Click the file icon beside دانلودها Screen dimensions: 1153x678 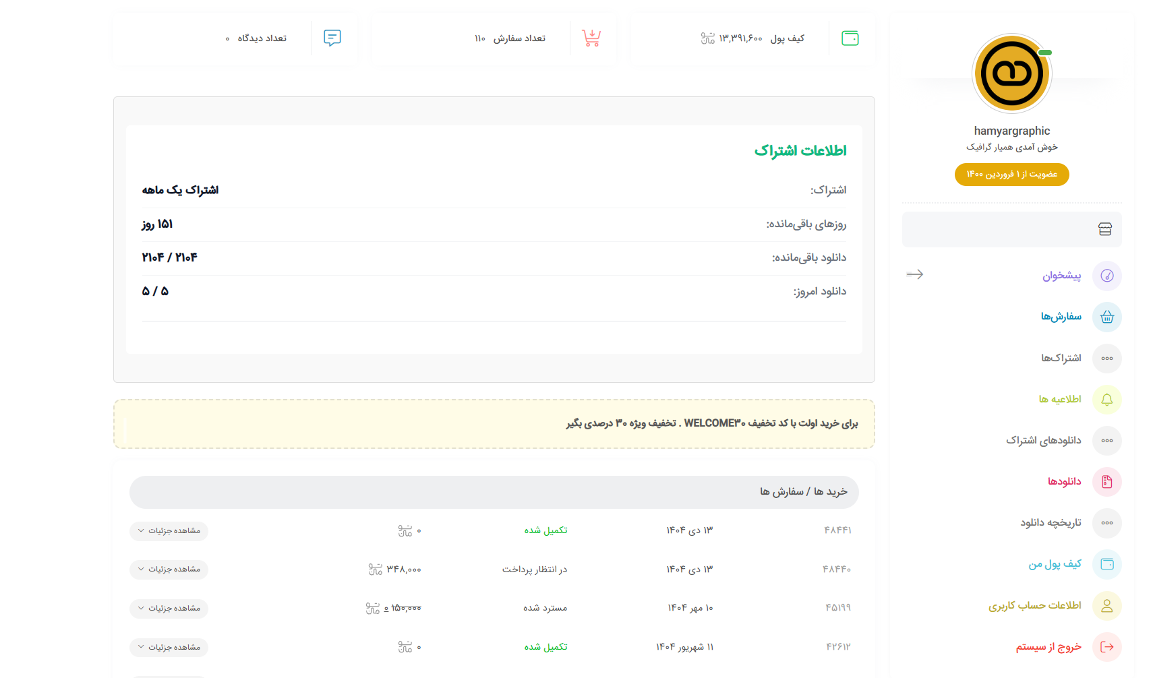[x=1106, y=482]
